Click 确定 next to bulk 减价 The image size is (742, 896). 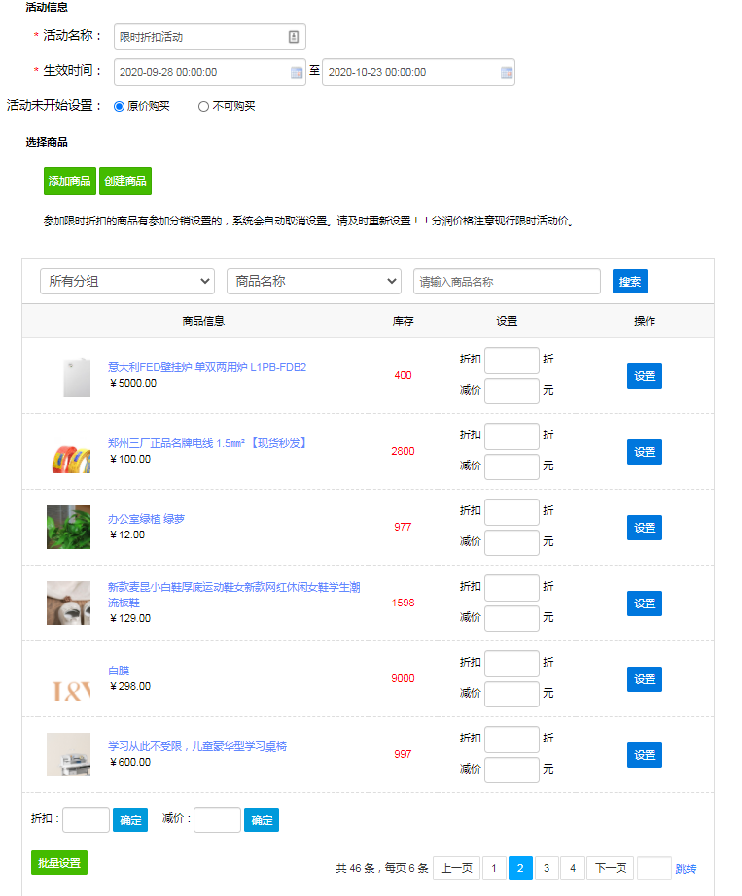(x=262, y=820)
